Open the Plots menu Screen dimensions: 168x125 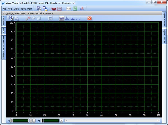click(10, 9)
